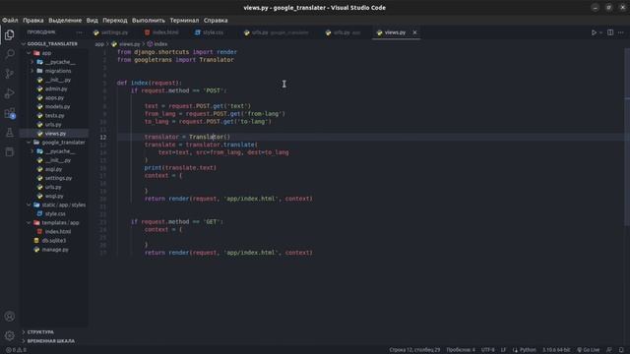This screenshot has height=354, width=630.
Task: Open the Выполнить menu
Action: point(149,20)
